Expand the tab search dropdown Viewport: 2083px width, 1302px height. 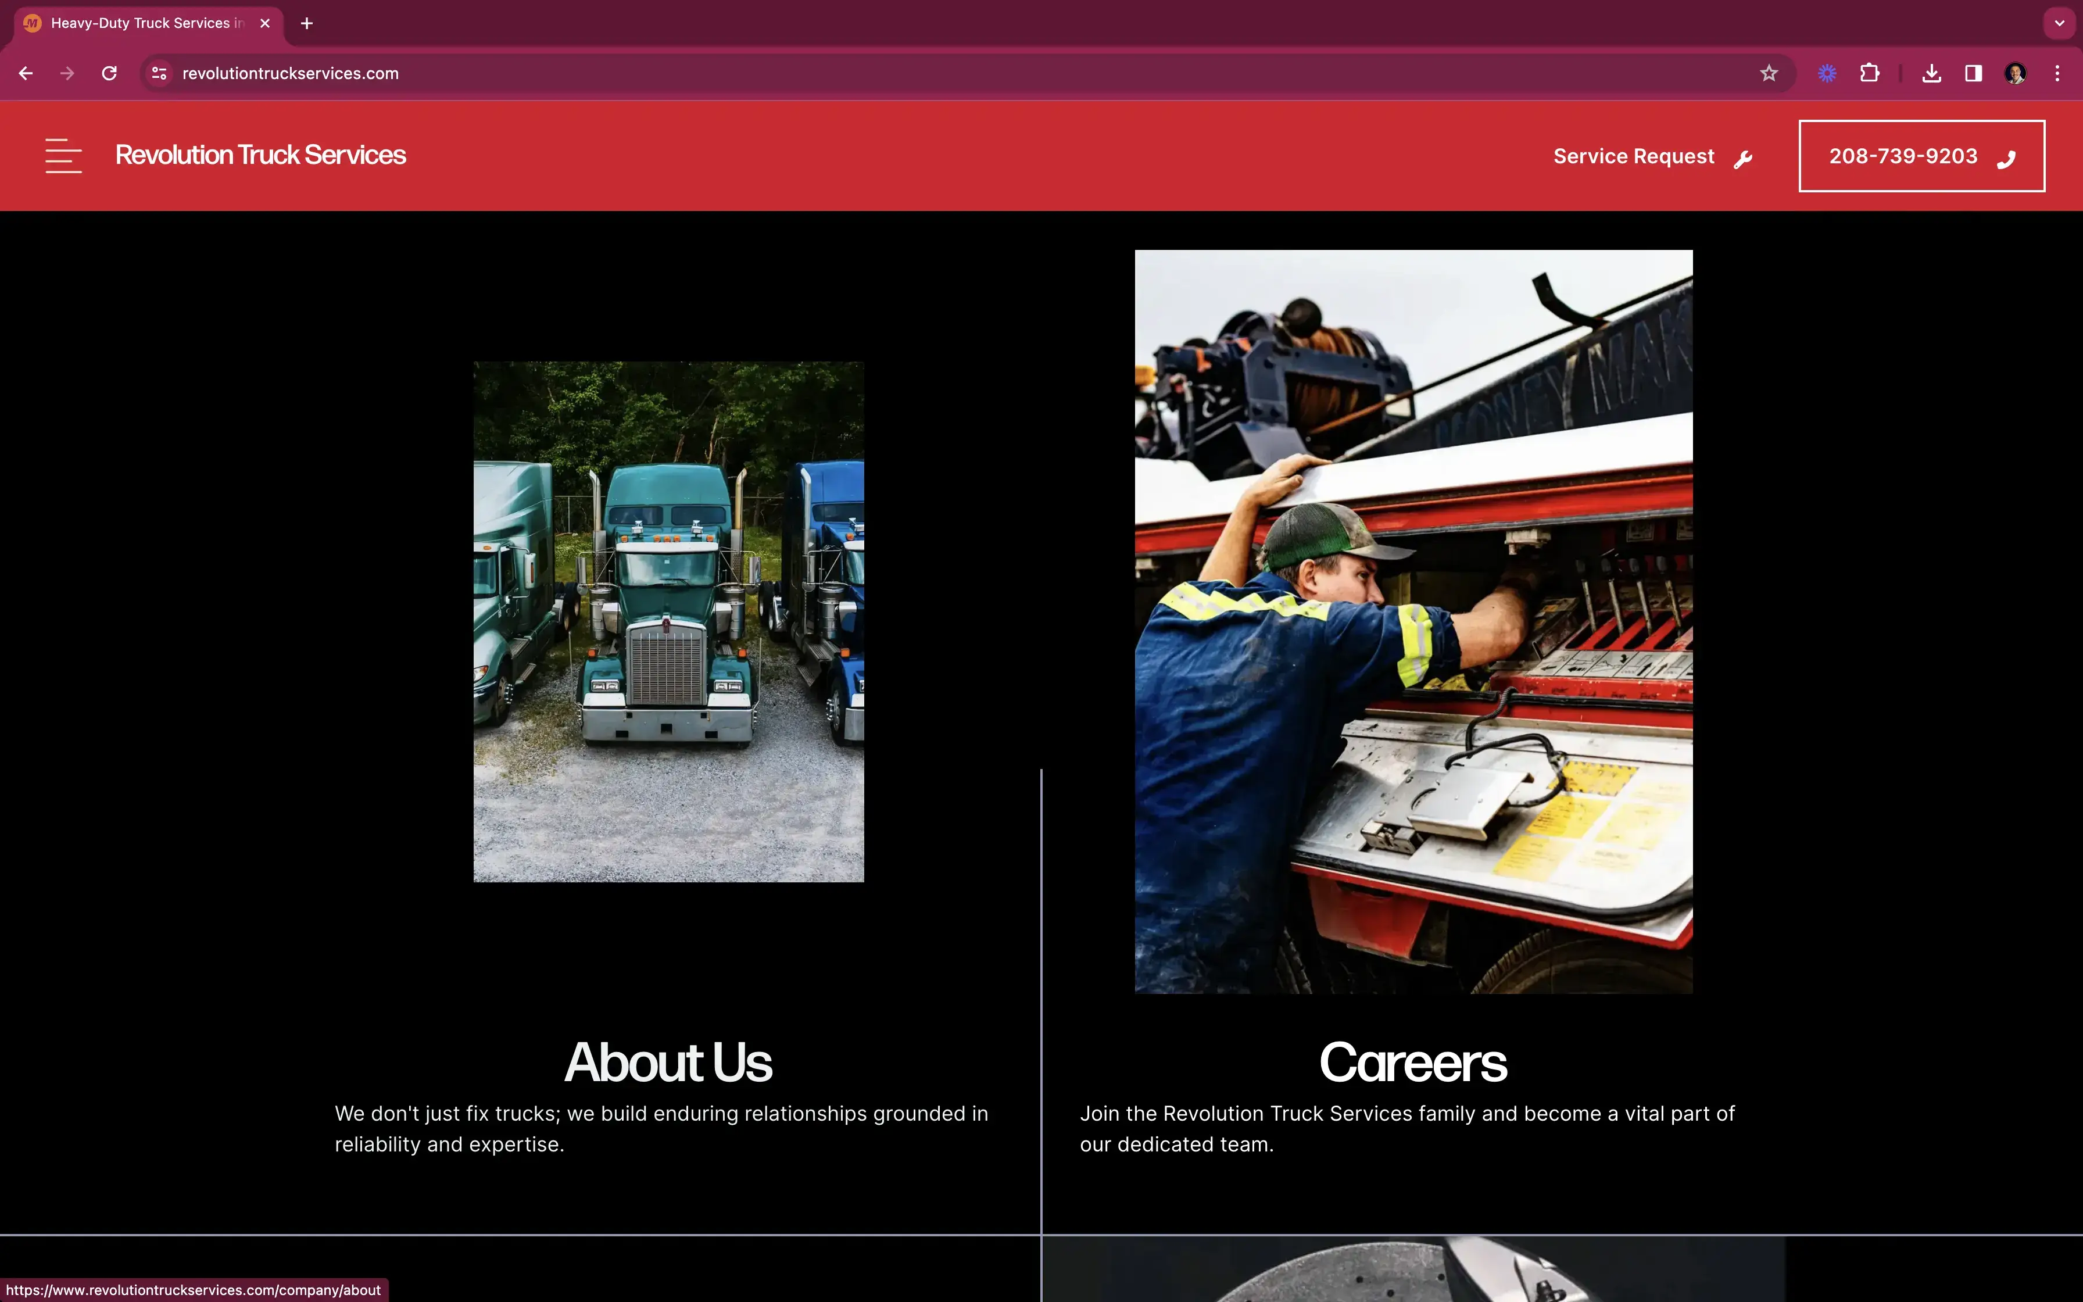(x=2059, y=23)
